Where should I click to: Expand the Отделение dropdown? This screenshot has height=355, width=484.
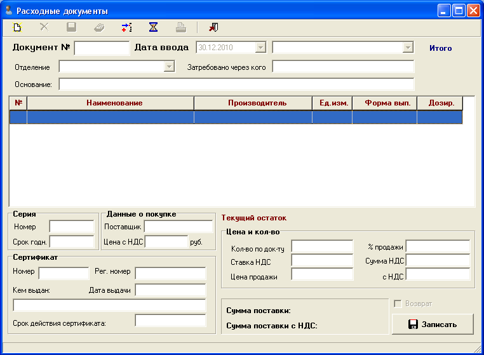(x=169, y=67)
